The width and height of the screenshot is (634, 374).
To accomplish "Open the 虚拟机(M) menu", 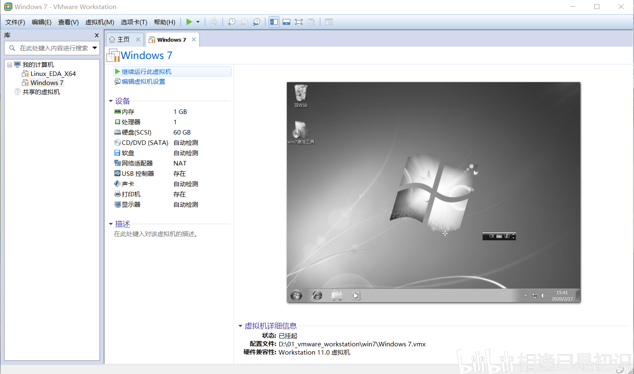I will tap(100, 22).
